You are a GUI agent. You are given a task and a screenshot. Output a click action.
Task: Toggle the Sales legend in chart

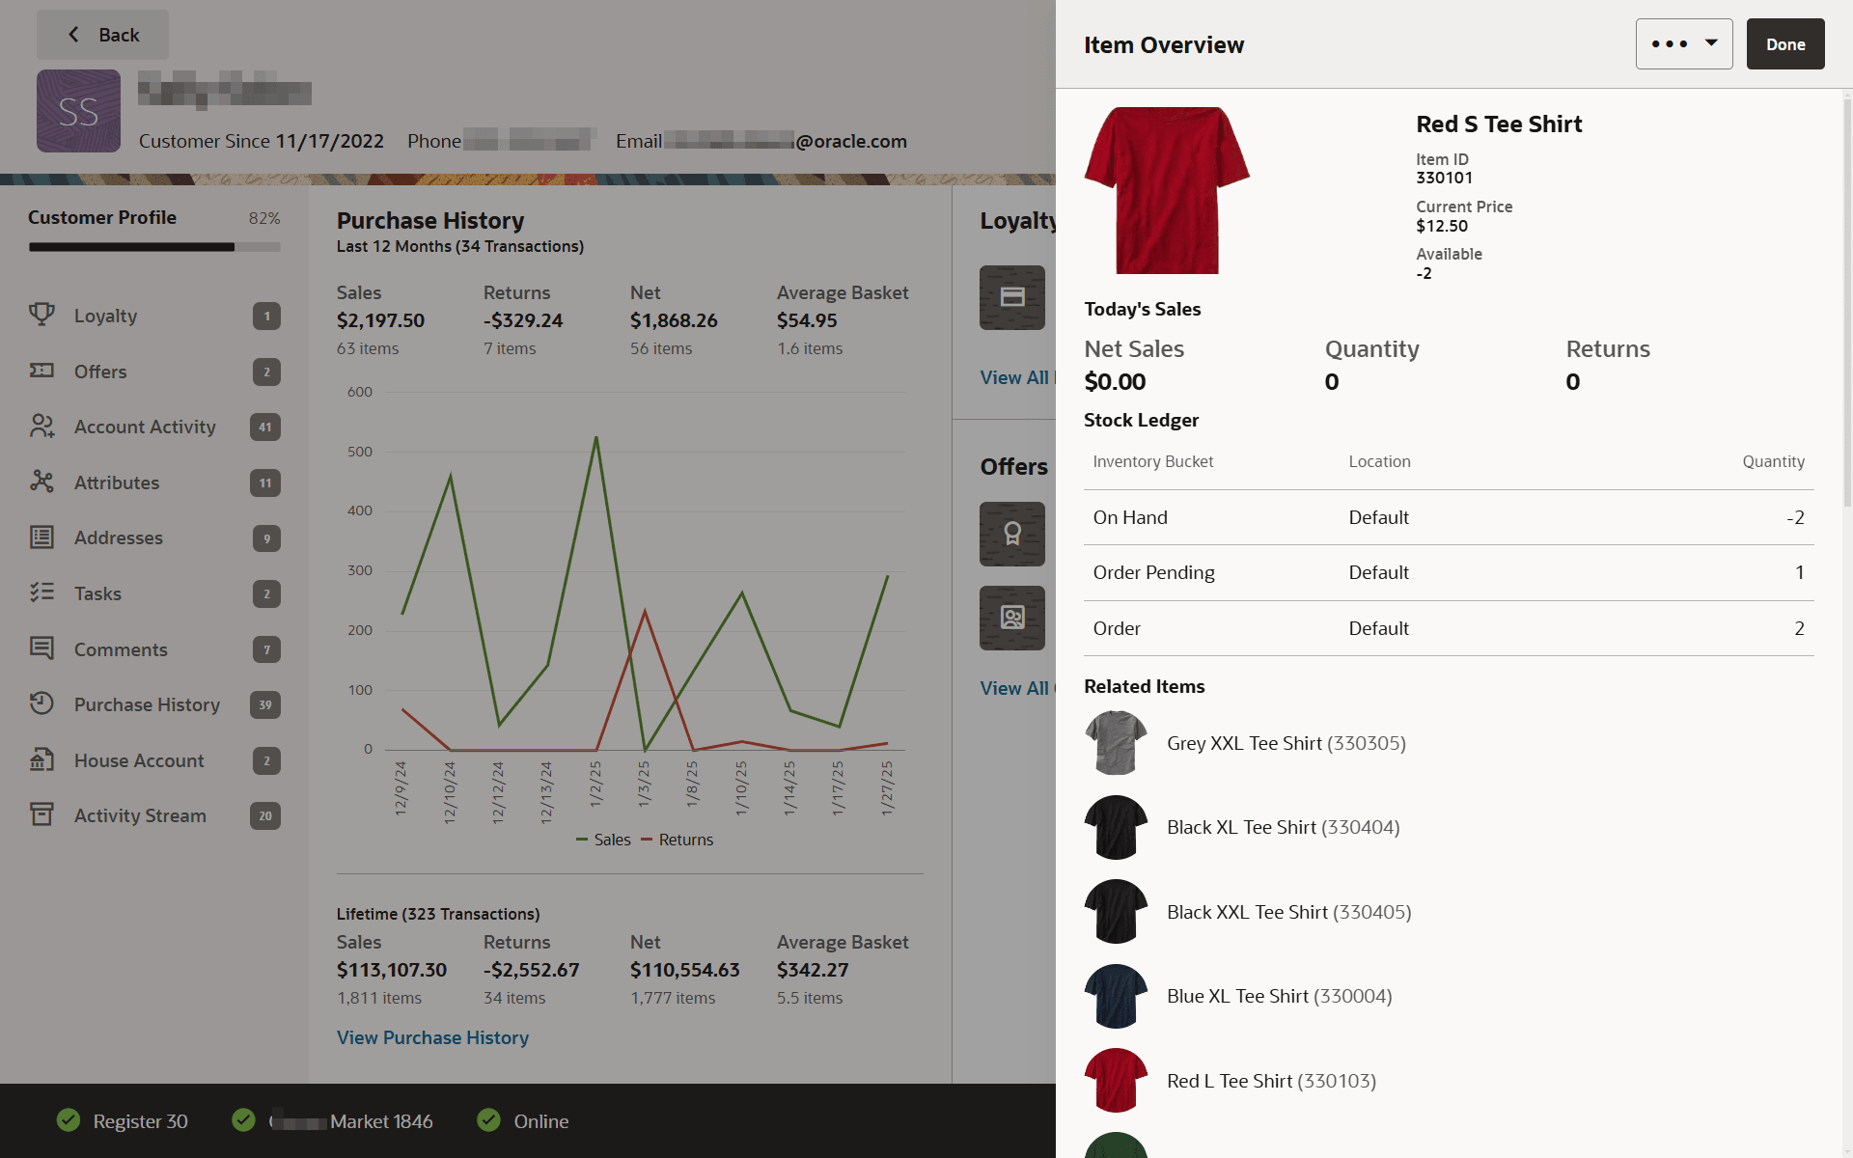tap(603, 840)
